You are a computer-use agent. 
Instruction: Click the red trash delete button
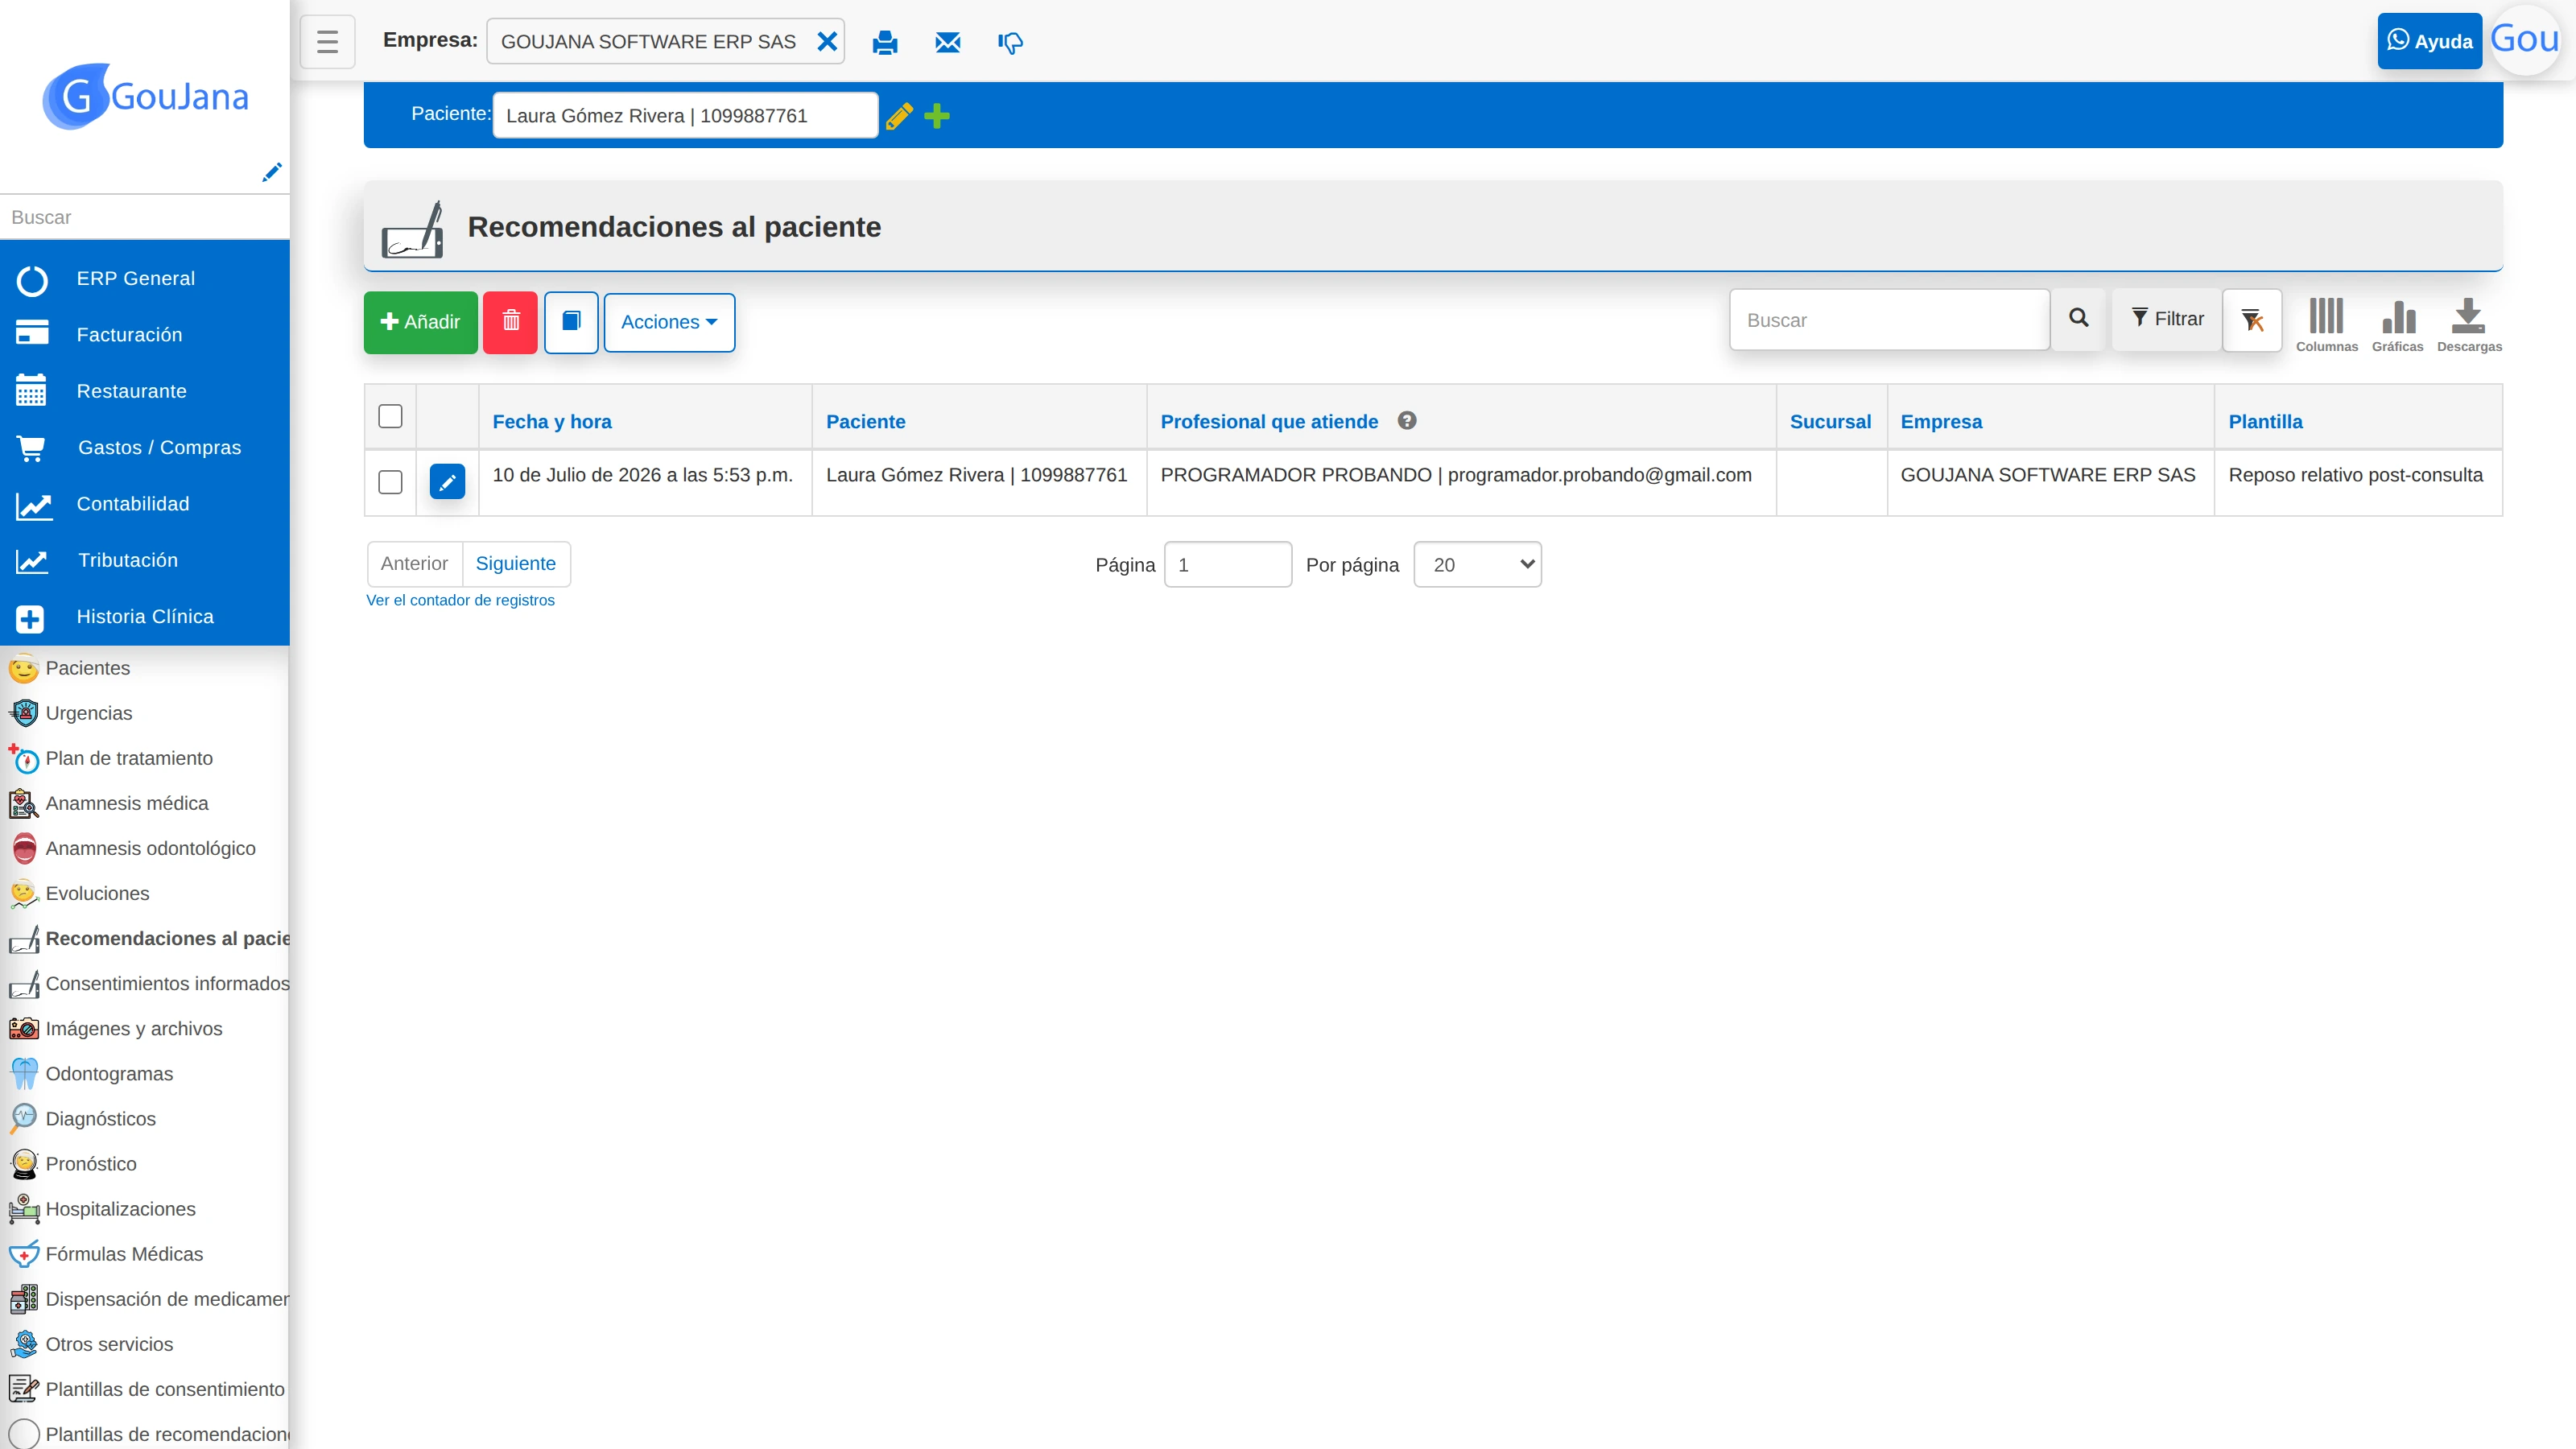point(510,322)
